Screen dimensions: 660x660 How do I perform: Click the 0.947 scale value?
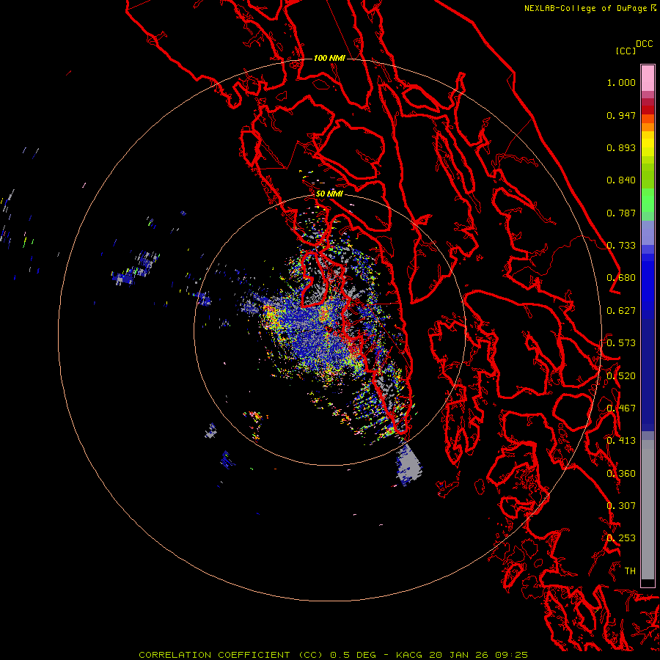[x=621, y=115]
